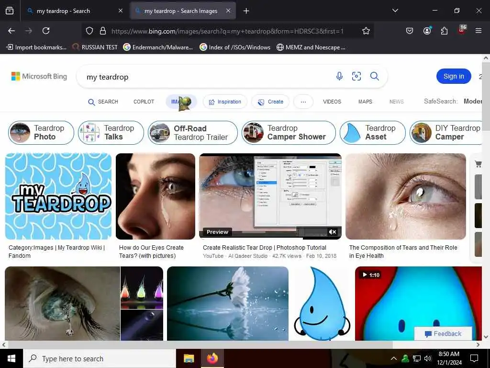Screen dimensions: 490x368
Task: Open 'Category:Images | My Teardrop Wiki' link
Action: click(x=56, y=252)
